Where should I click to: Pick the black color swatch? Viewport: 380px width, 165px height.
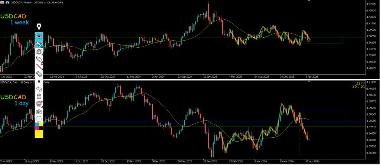pos(41,128)
